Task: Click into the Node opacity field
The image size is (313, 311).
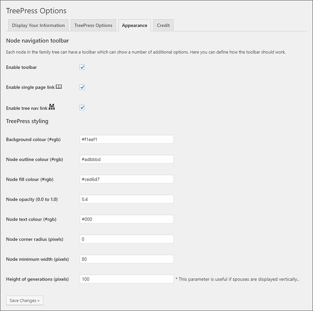Action: pos(127,199)
